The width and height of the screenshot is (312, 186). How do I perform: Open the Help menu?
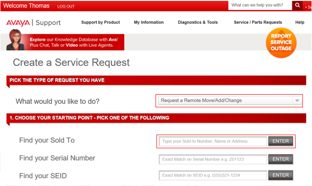point(300,22)
